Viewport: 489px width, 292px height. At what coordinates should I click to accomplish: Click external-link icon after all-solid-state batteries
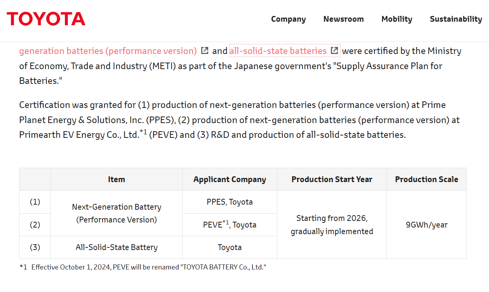[x=334, y=50]
